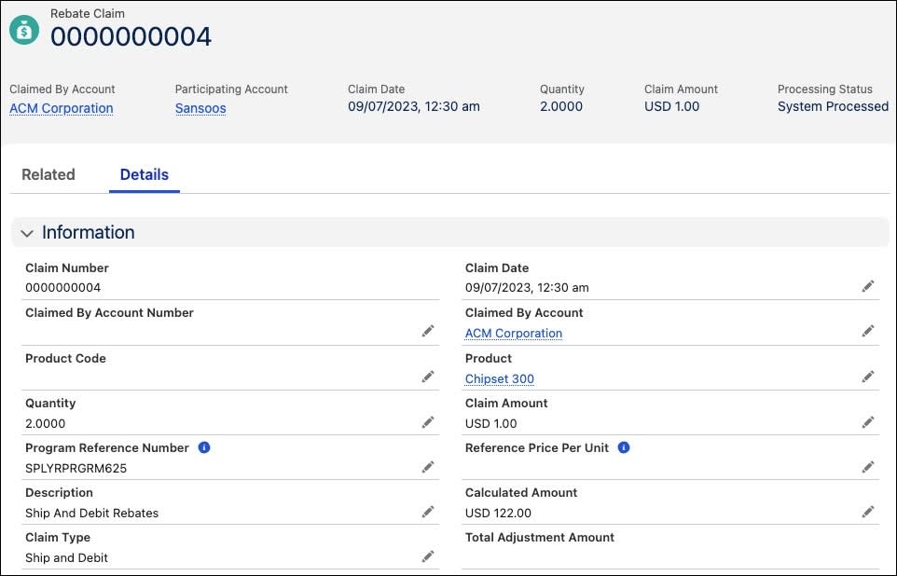897x576 pixels.
Task: Click header Claim Amount USD 1.00
Action: [x=671, y=106]
